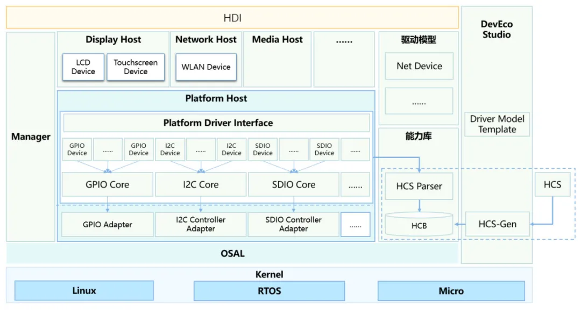Click the Net Device box

click(419, 66)
